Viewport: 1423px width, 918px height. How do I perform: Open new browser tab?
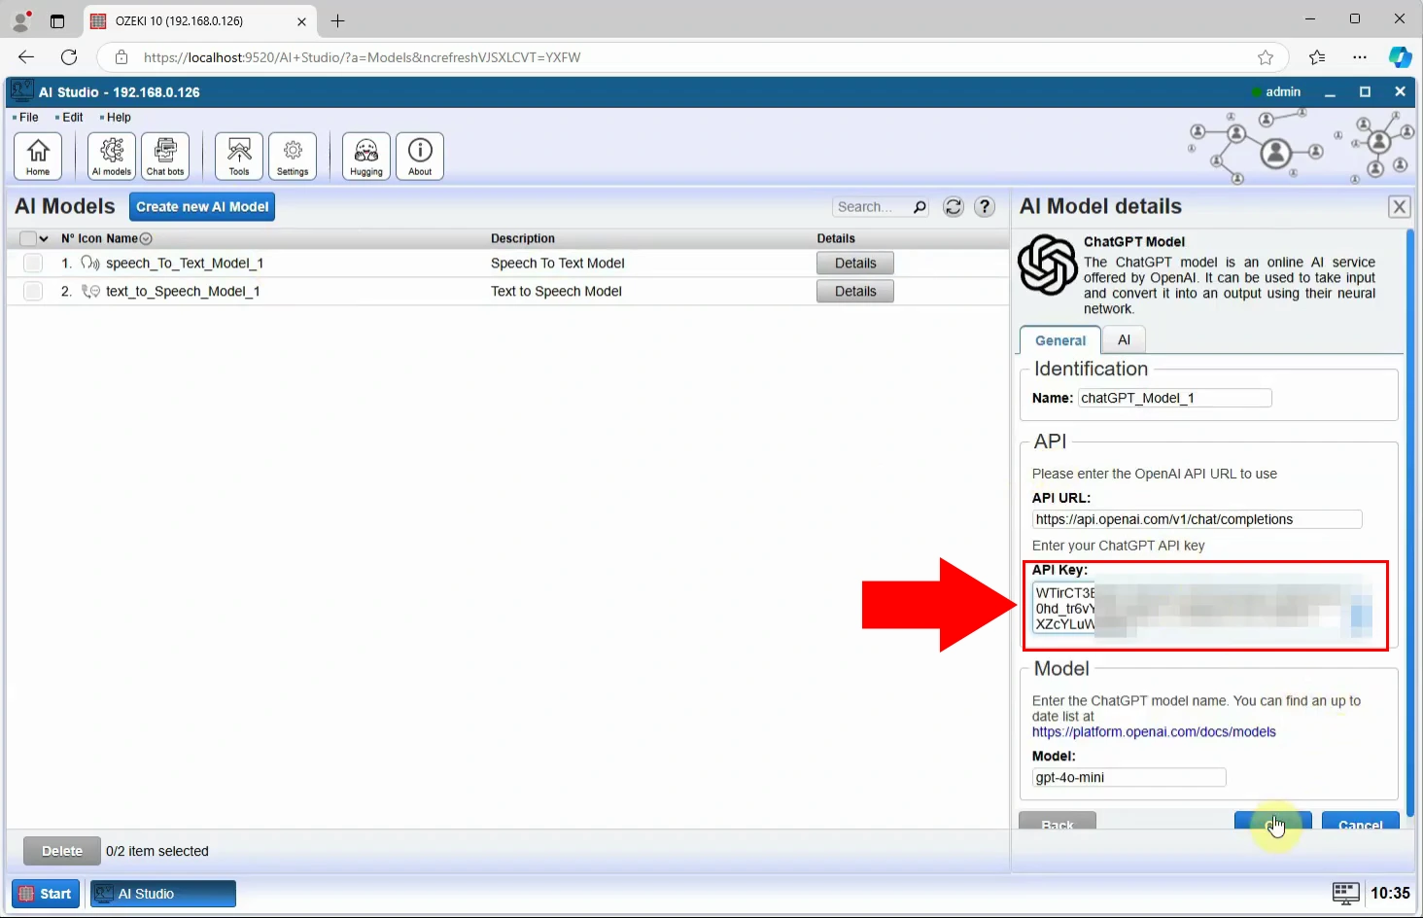pyautogui.click(x=337, y=20)
